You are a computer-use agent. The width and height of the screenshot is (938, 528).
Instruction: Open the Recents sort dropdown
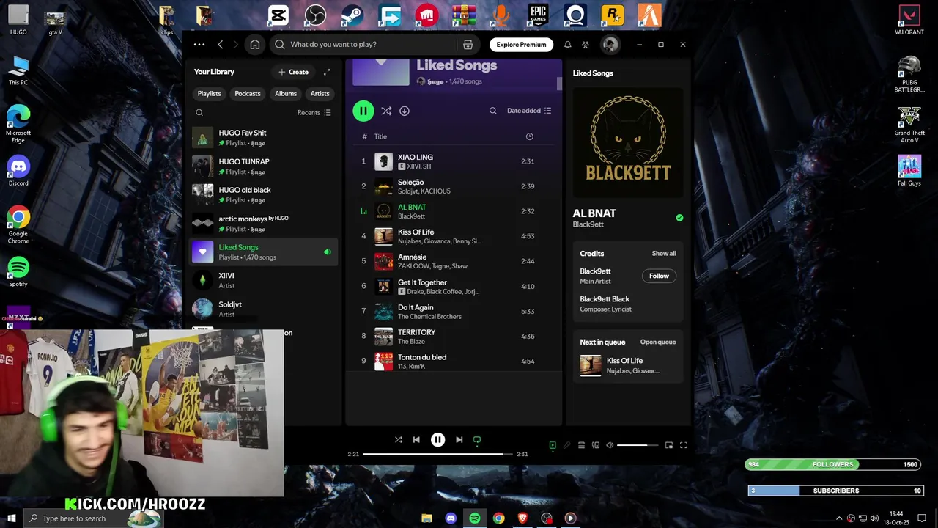click(314, 113)
